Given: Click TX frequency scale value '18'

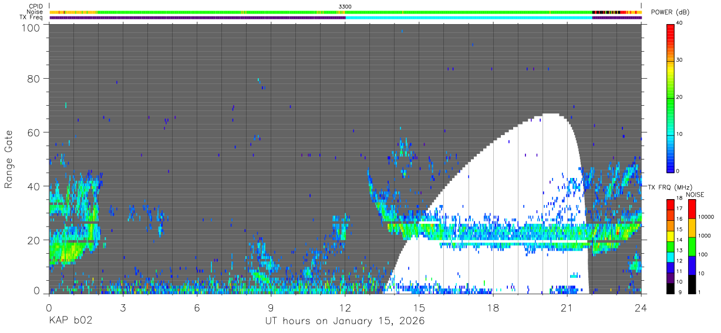Looking at the screenshot, I should 679,199.
